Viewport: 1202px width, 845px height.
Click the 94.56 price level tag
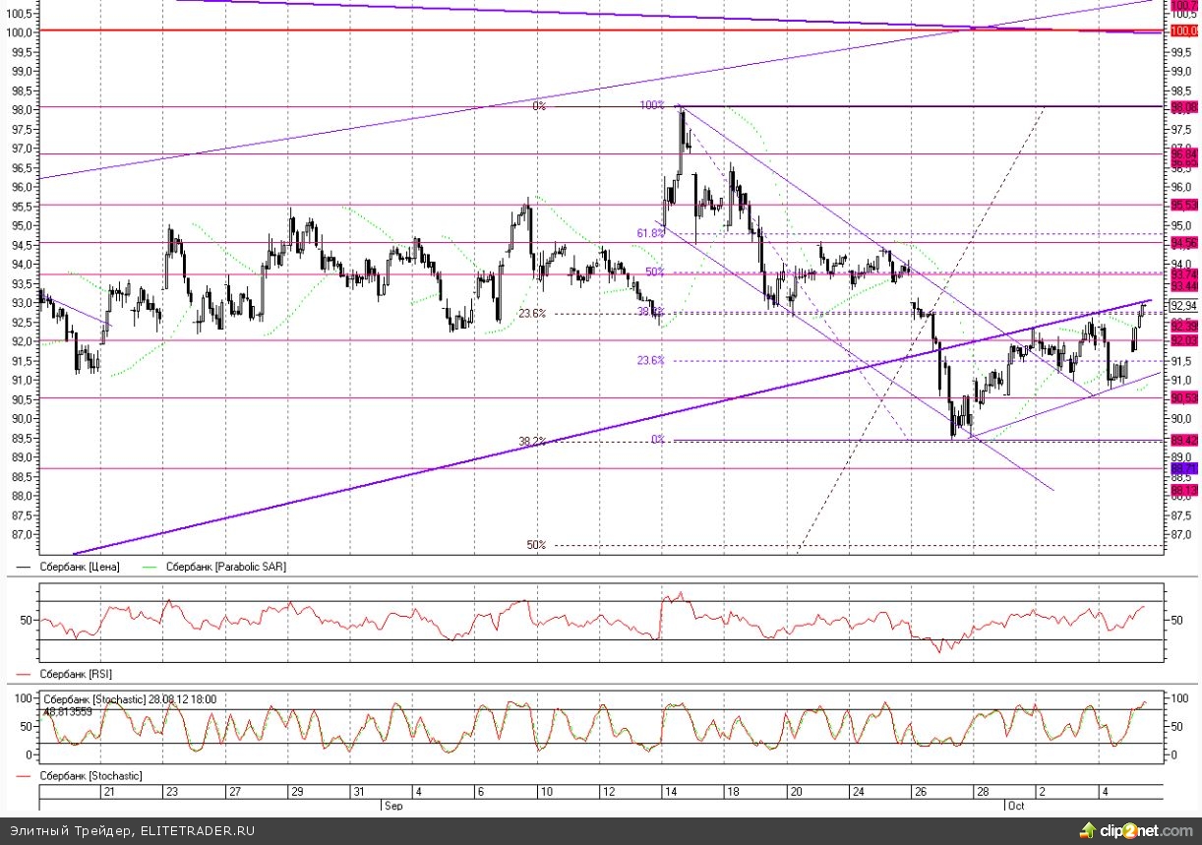1183,242
